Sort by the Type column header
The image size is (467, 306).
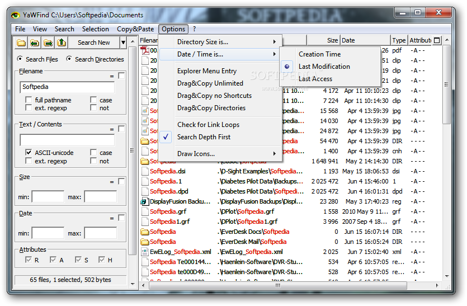399,40
